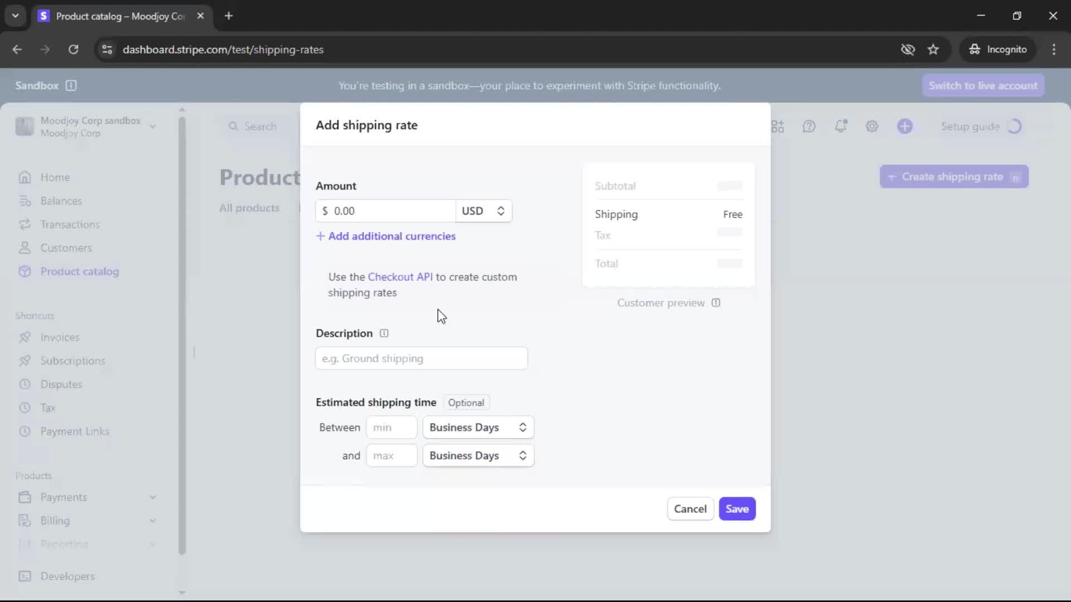Open the Setup guide

point(981,127)
